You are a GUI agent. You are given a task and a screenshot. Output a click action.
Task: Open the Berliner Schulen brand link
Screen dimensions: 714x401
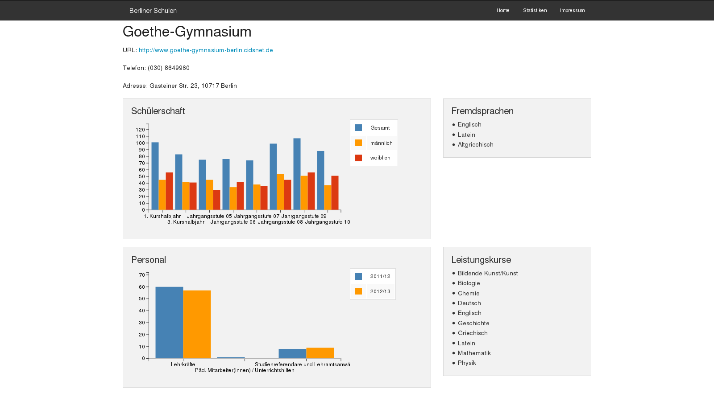pyautogui.click(x=153, y=10)
